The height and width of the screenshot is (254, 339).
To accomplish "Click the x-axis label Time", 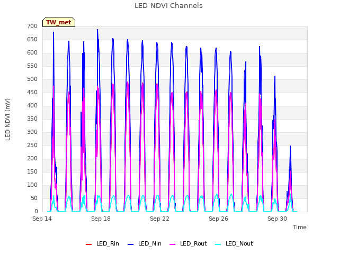I will point(300,227).
